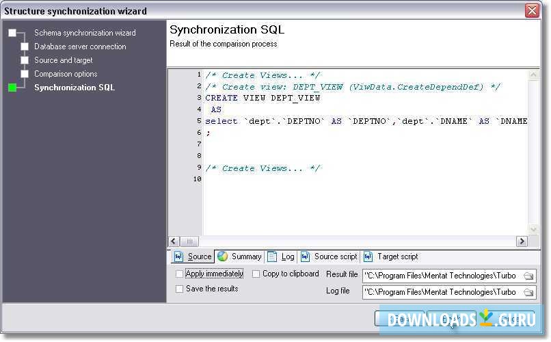Click the horizontal scrollbar left arrow
Screen dimensions: 551x342
click(x=174, y=241)
